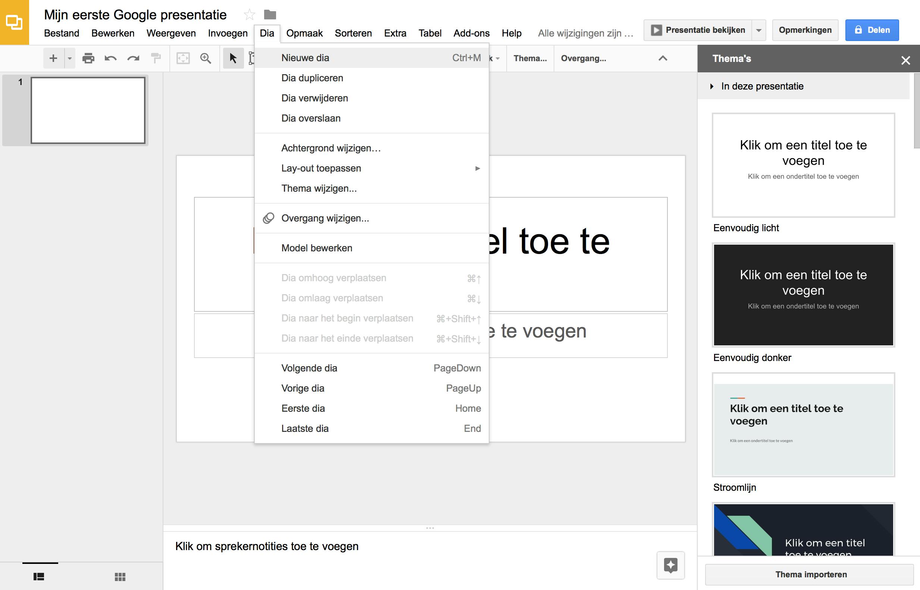Open the new slide layout dropdown arrow
The width and height of the screenshot is (920, 590).
click(70, 58)
